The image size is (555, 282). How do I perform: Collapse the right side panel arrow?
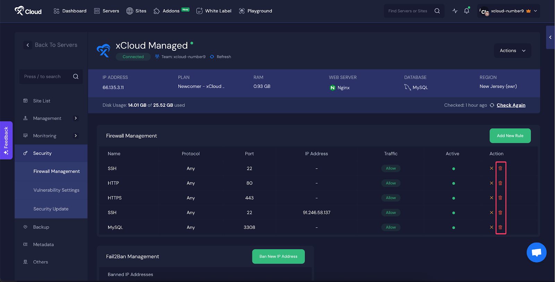point(550,37)
